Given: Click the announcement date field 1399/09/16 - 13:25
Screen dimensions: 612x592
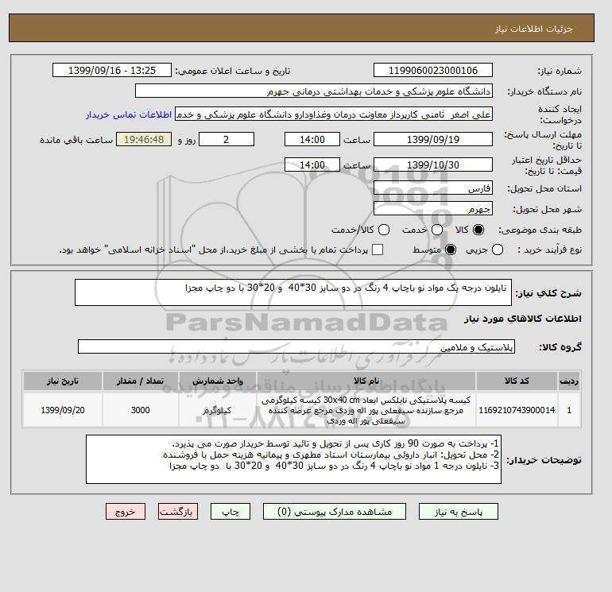Looking at the screenshot, I should coord(112,70).
